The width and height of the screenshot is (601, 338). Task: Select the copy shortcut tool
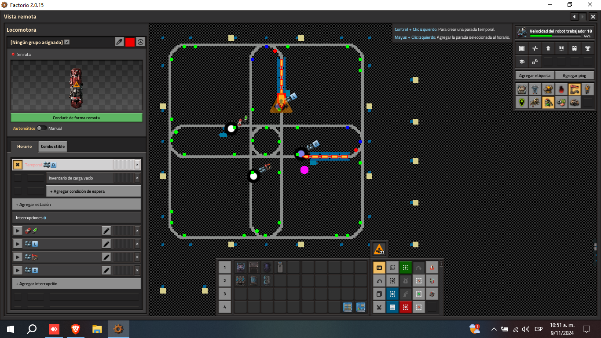(379, 294)
